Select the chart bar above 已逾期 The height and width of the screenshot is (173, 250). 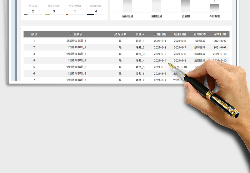[186, 6]
